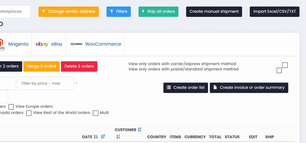Switch to the WooCommerce tab
This screenshot has height=143, width=306.
[95, 44]
